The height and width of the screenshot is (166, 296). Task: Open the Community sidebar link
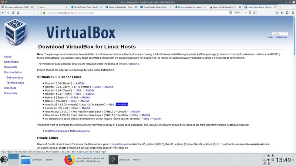11,93
